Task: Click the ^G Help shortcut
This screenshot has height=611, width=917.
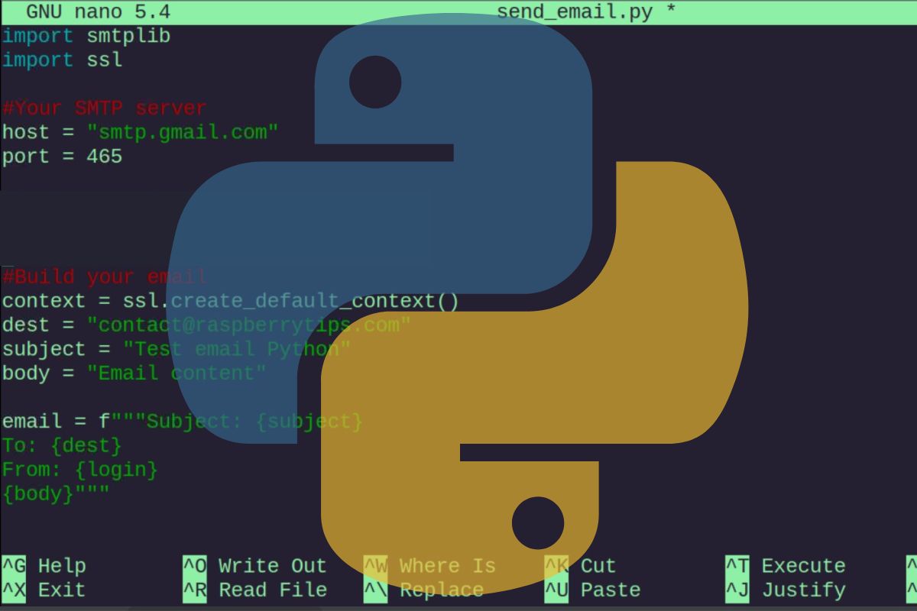Action: (44, 566)
